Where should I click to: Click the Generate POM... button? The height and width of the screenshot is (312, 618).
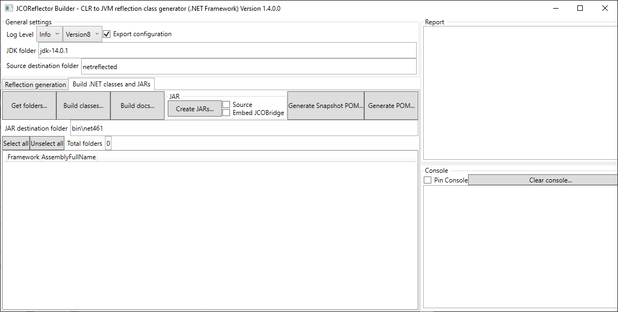point(391,106)
